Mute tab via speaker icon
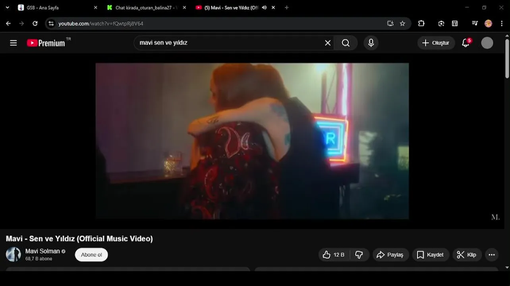 pos(264,8)
